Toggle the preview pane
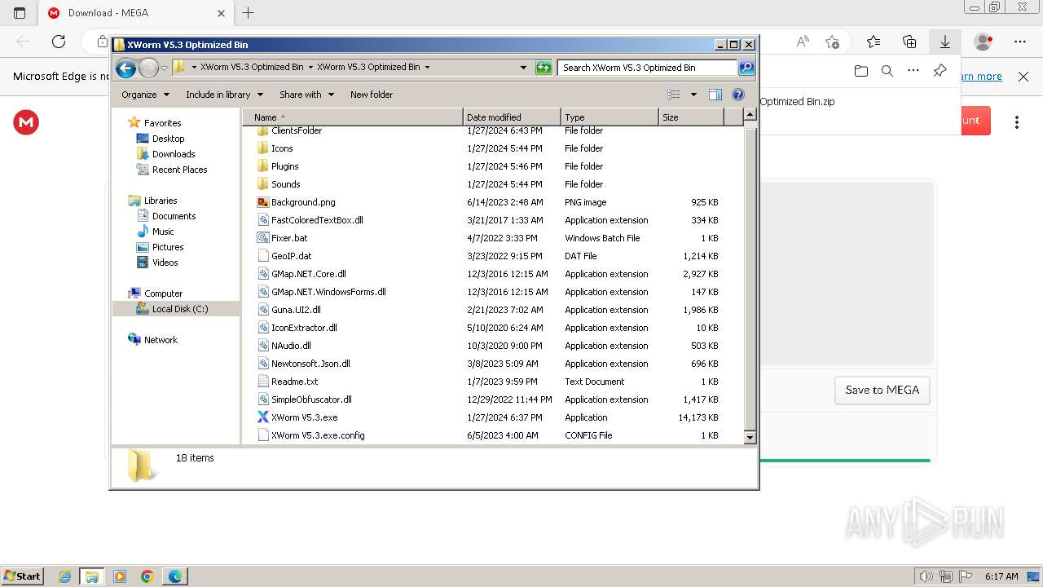The height and width of the screenshot is (587, 1043). pyautogui.click(x=715, y=95)
